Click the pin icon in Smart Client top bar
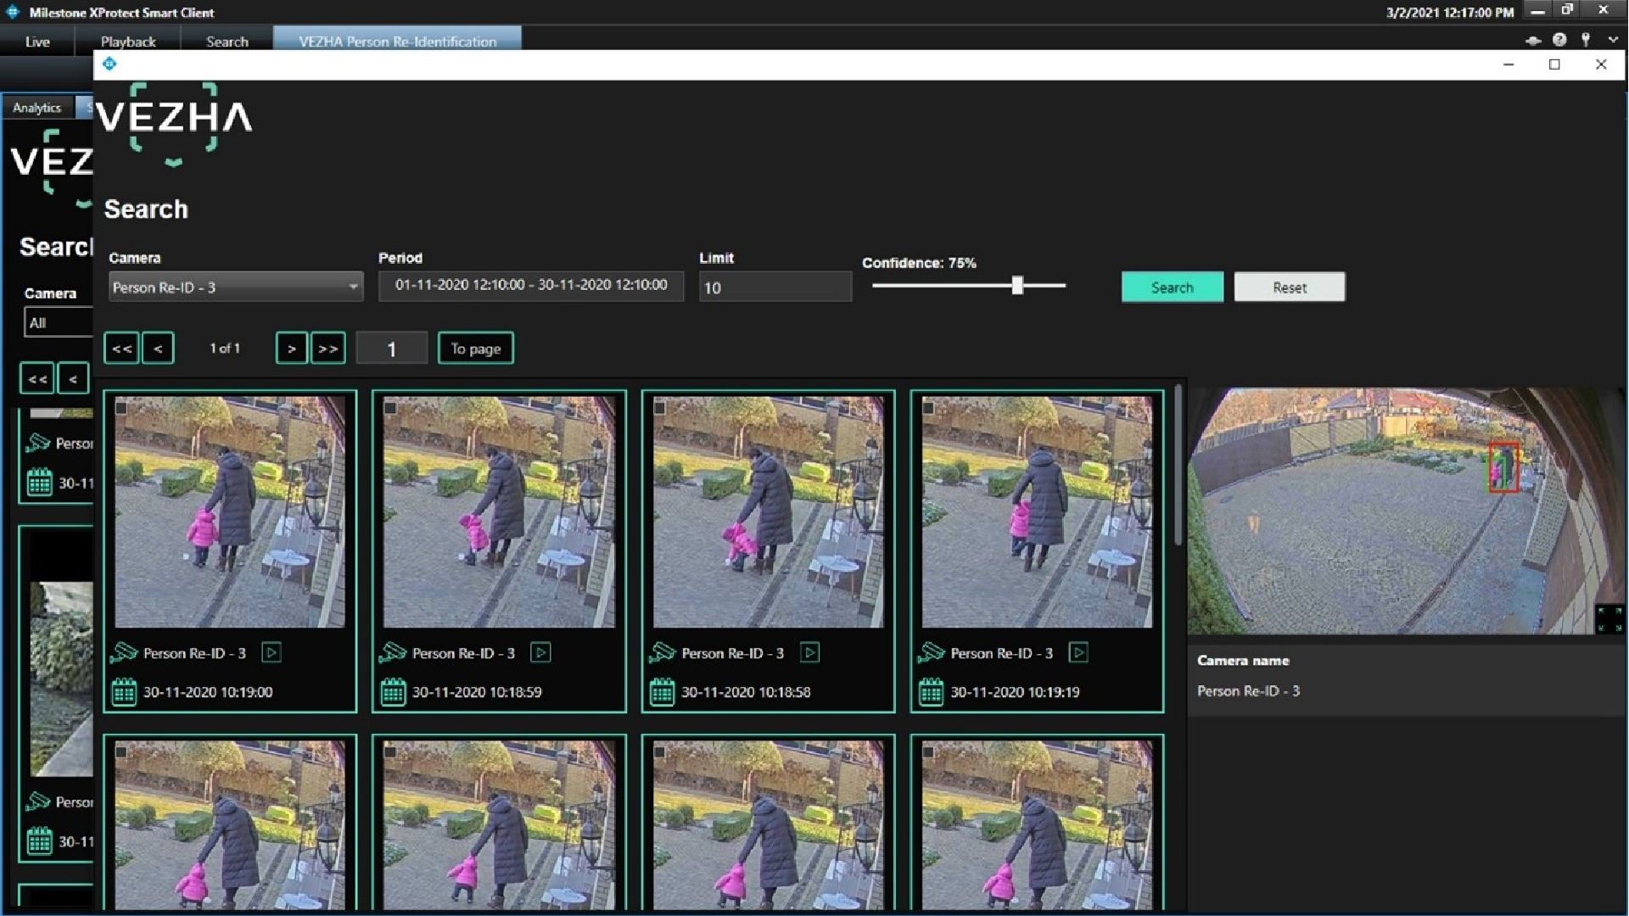Image resolution: width=1629 pixels, height=916 pixels. [1586, 40]
